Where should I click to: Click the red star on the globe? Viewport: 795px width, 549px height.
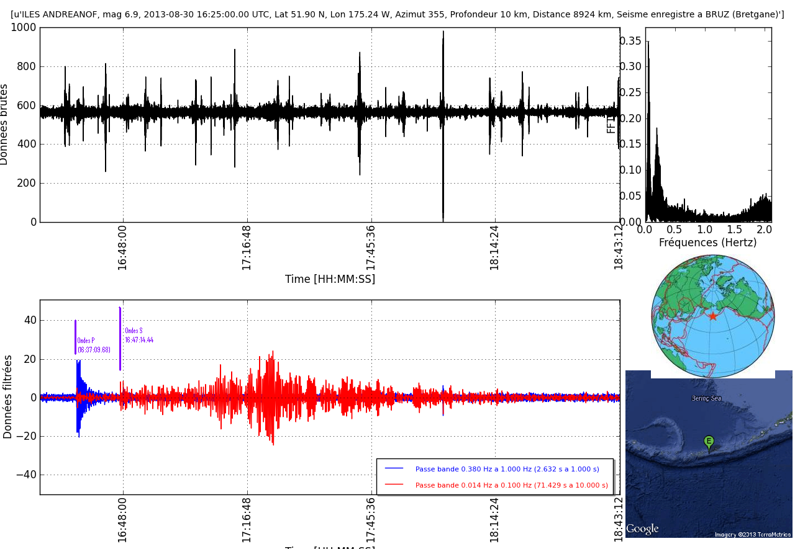click(713, 316)
